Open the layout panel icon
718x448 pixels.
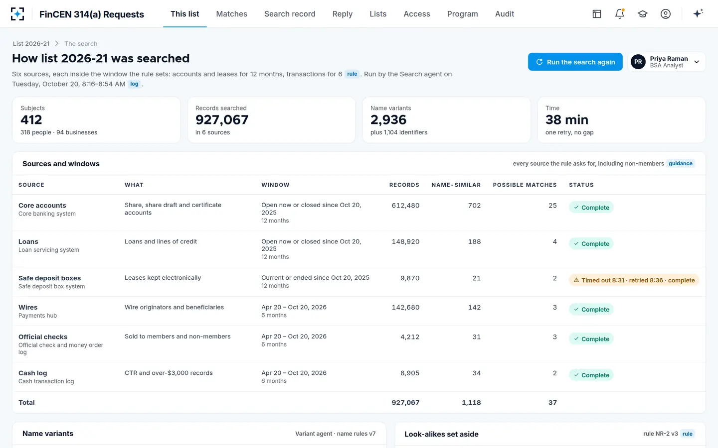pyautogui.click(x=597, y=14)
